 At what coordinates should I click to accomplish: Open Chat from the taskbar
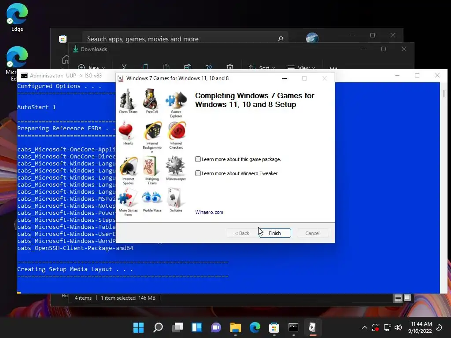click(x=216, y=327)
